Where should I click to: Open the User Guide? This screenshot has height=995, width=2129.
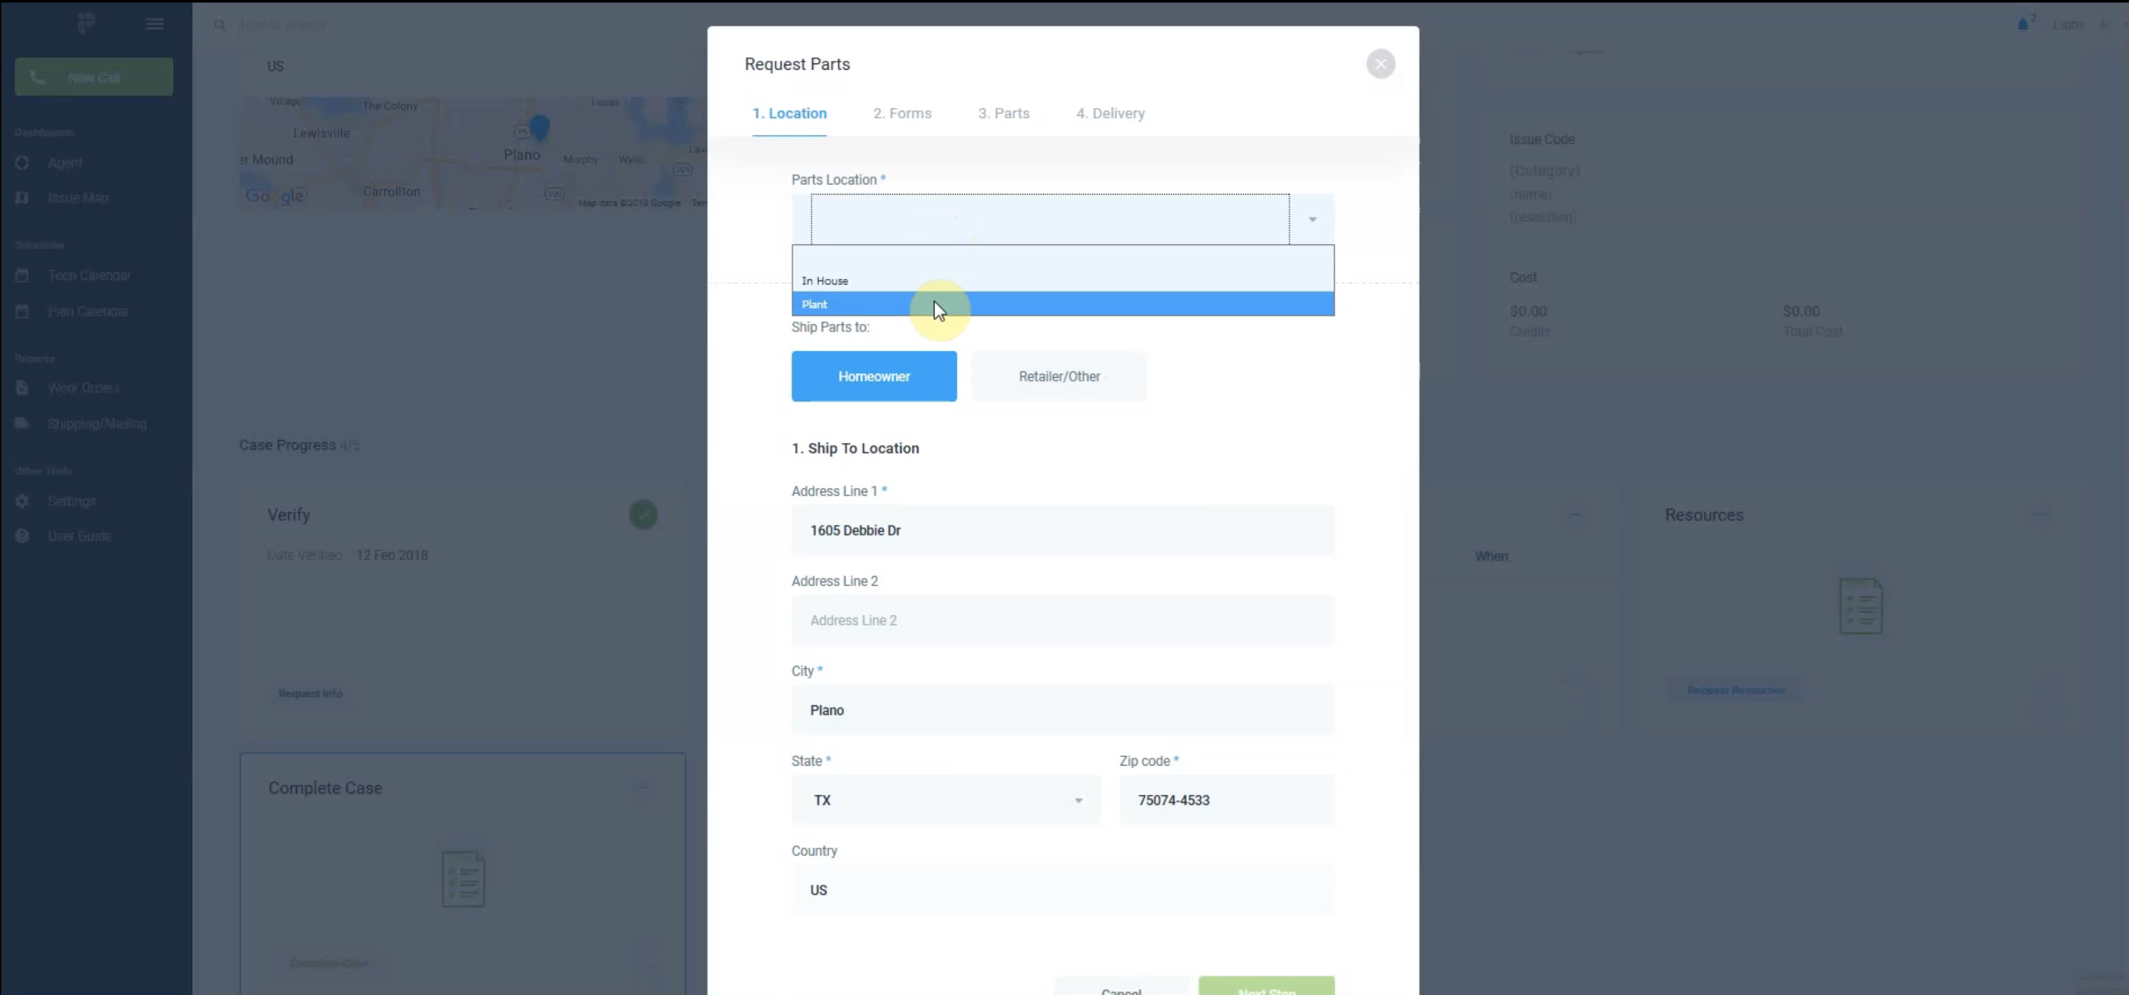point(79,536)
